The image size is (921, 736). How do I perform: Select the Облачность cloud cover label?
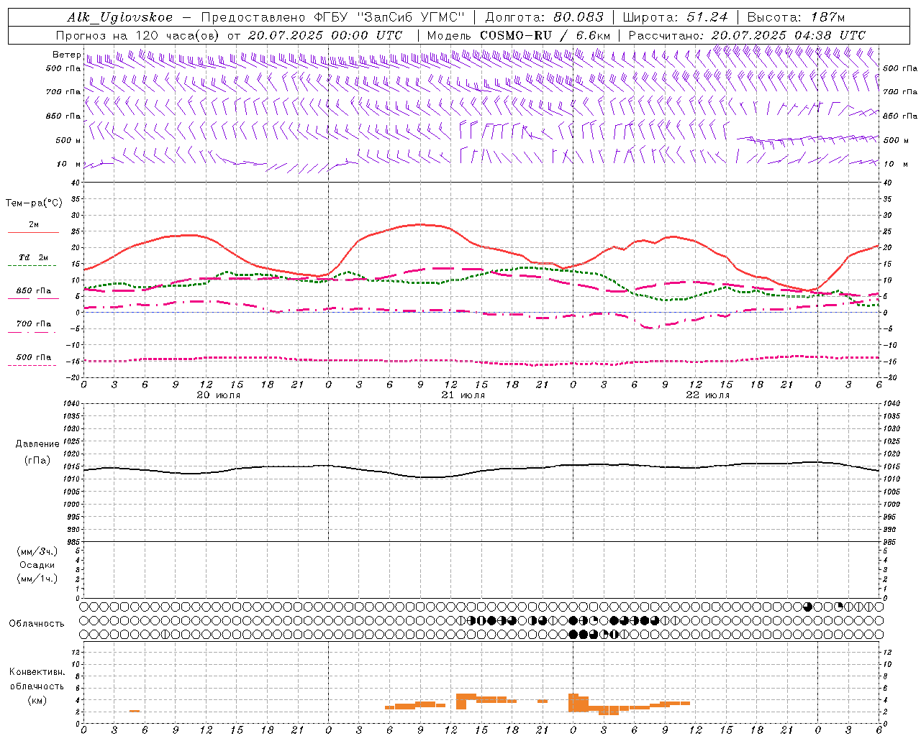[37, 624]
